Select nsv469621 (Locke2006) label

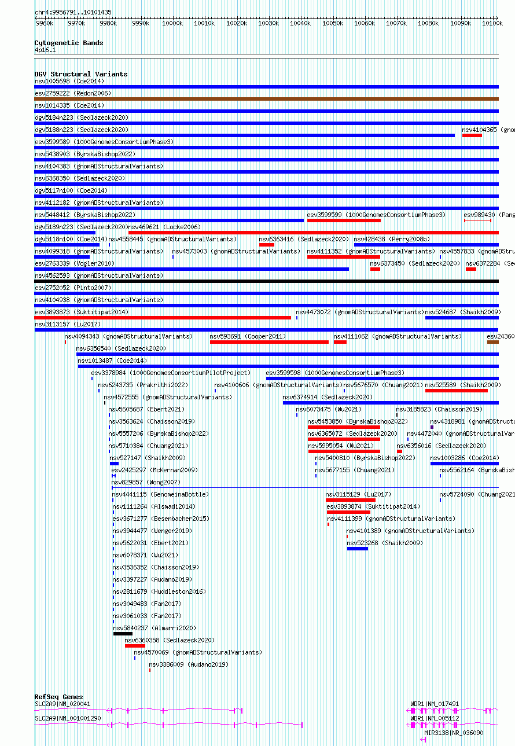click(x=164, y=227)
